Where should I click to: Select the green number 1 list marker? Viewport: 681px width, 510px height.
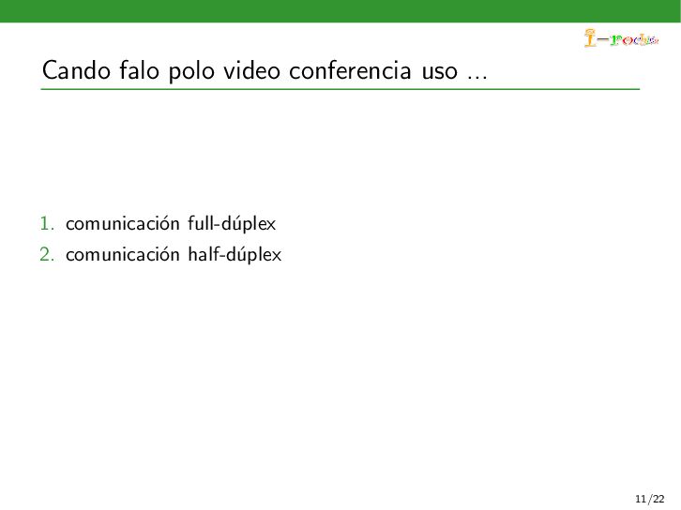tap(47, 223)
